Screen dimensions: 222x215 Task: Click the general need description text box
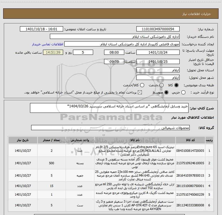coord(109,108)
